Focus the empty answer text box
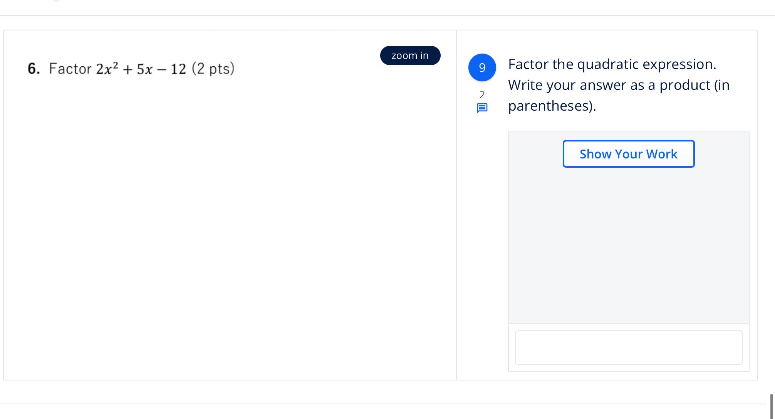Image resolution: width=775 pixels, height=419 pixels. tap(629, 348)
